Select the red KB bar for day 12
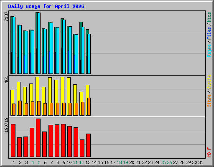214x167 pixels. (x=82, y=148)
